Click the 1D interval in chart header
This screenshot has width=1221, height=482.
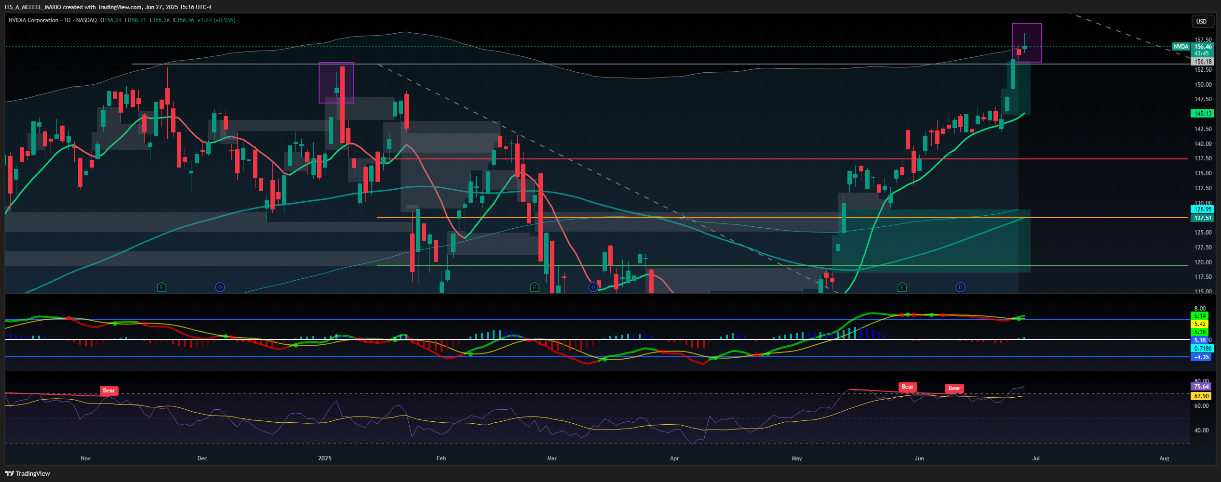pyautogui.click(x=67, y=20)
